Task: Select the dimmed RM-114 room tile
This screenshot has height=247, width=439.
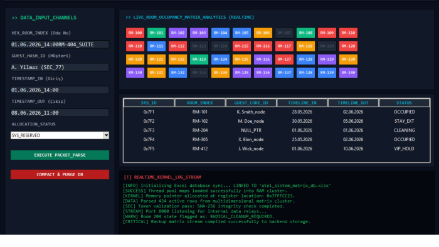Action: 220,46
